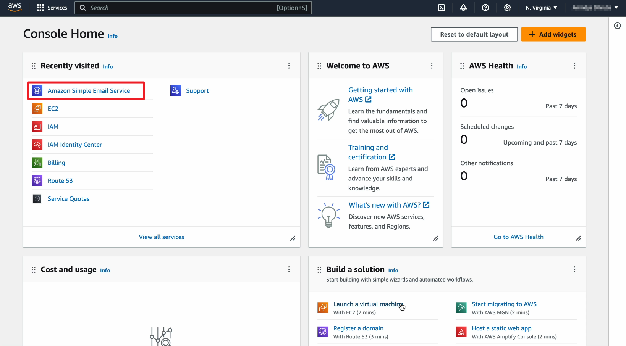
Task: Open the settings gear icon
Action: coord(507,8)
